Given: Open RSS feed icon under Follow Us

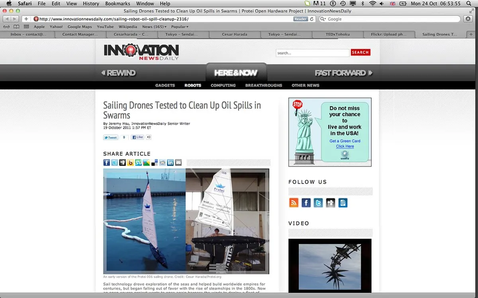Looking at the screenshot, I should coord(294,203).
